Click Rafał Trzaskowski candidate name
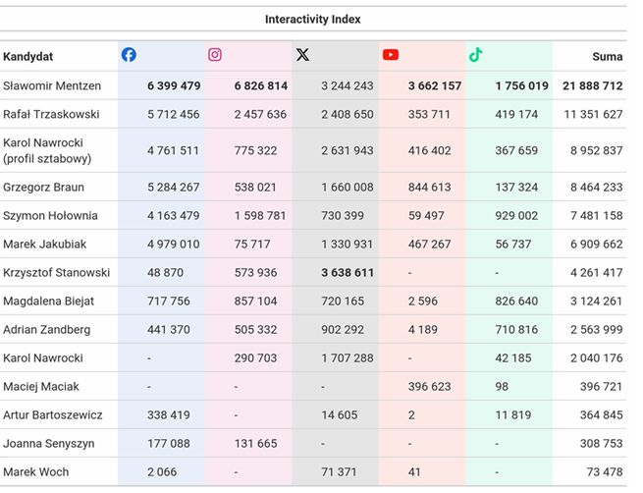Viewport: 643px width, 493px height. click(51, 115)
